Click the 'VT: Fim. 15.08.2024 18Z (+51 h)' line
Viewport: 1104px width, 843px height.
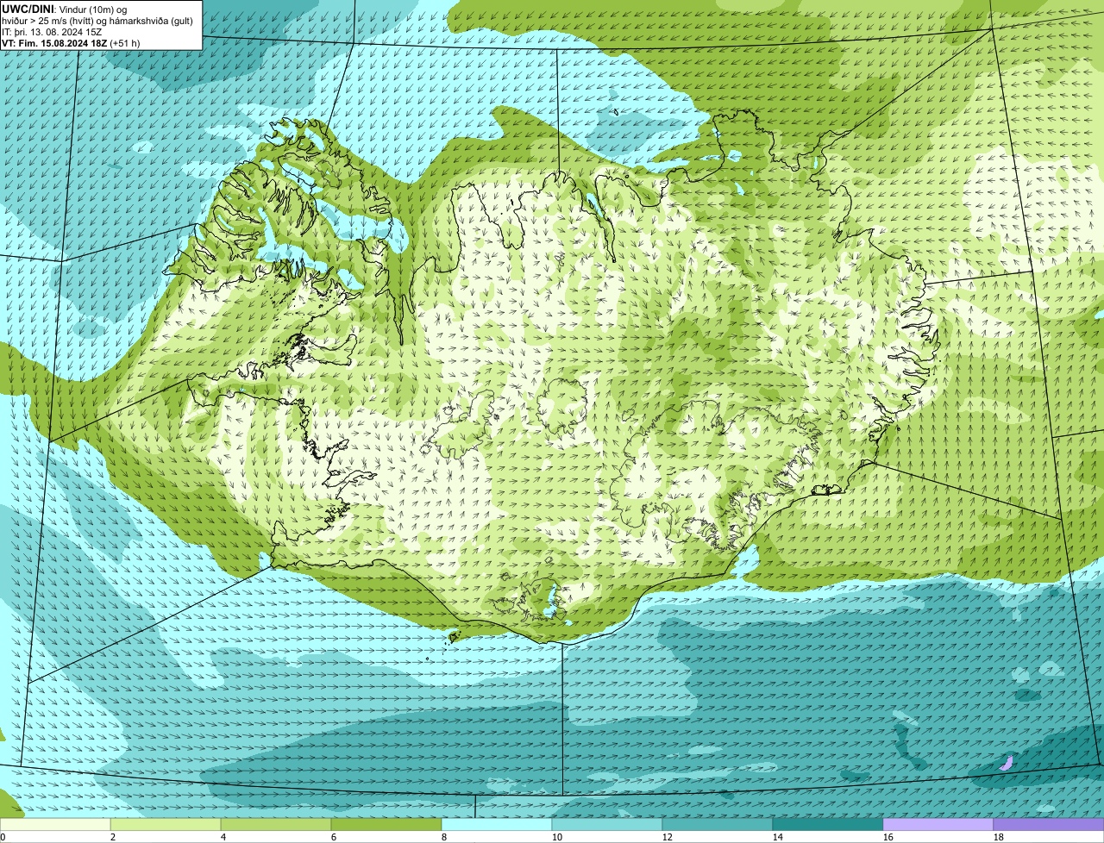71,42
